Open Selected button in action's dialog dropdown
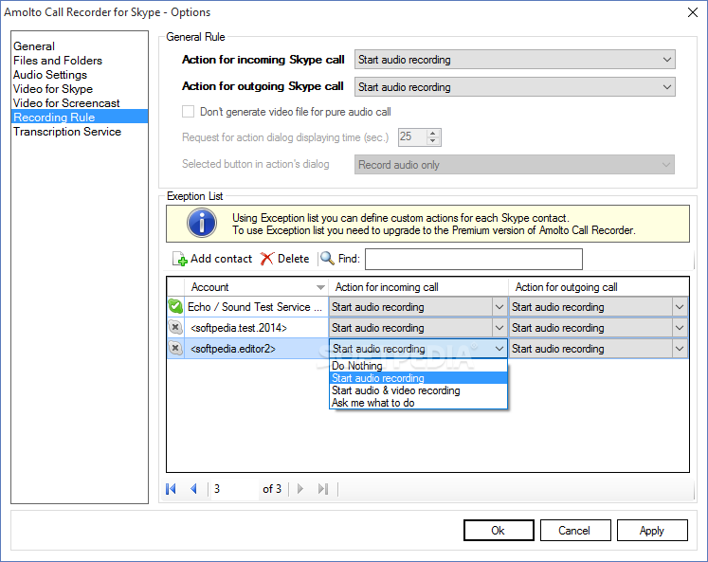The image size is (708, 562). (515, 165)
